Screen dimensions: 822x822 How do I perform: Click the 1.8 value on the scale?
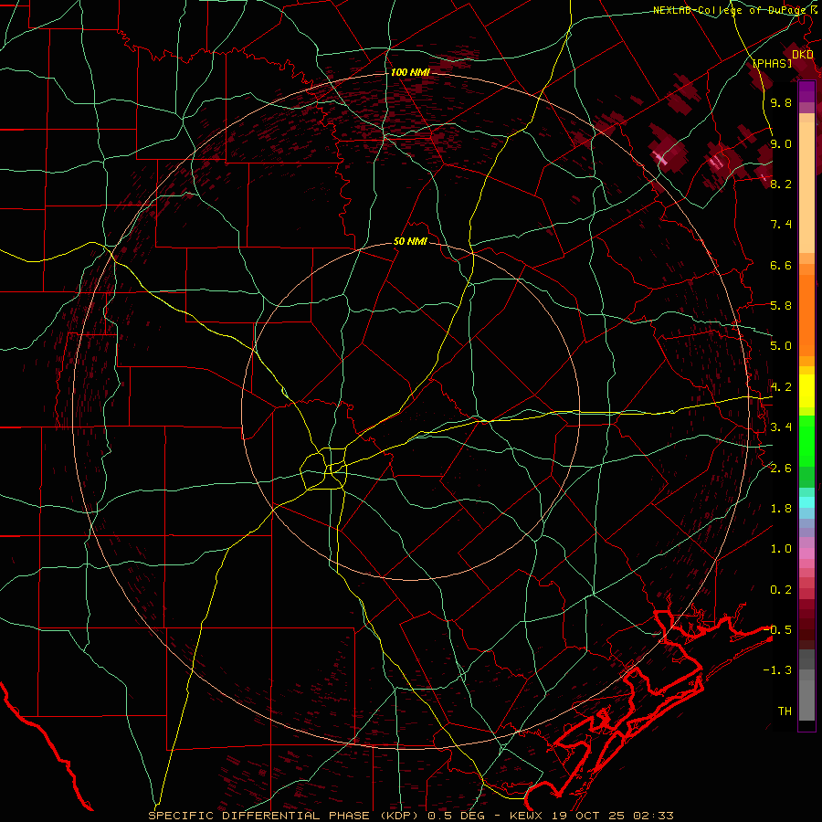tap(781, 509)
